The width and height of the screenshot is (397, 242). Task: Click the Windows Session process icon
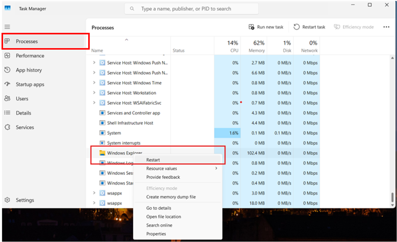pyautogui.click(x=102, y=173)
